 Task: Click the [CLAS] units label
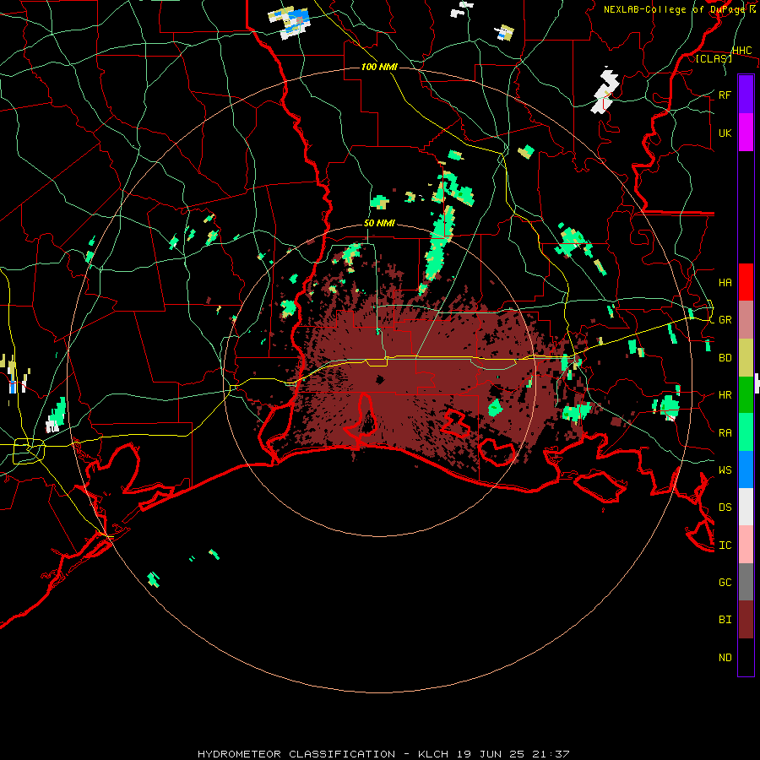click(x=714, y=59)
